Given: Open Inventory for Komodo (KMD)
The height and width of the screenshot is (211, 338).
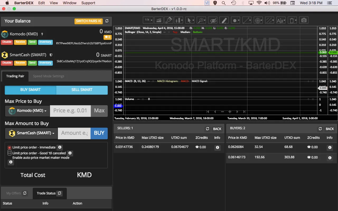Looking at the screenshot, I should 45,42.
